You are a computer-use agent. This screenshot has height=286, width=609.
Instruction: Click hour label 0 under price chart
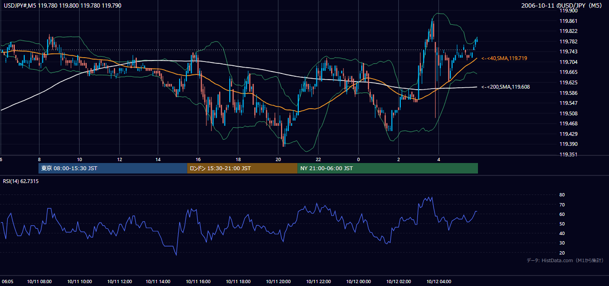click(x=358, y=160)
